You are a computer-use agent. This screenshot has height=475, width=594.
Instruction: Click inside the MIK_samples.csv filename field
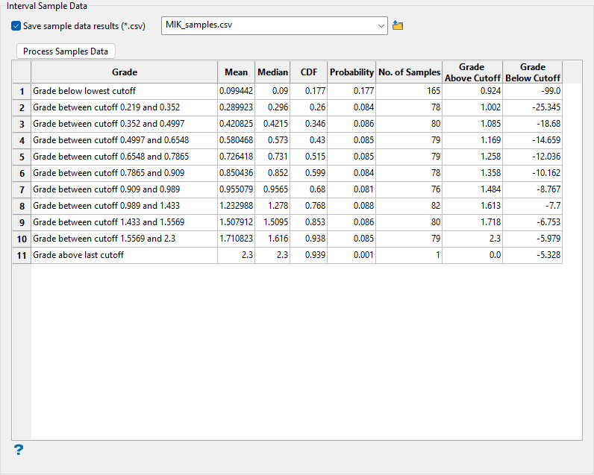point(269,26)
